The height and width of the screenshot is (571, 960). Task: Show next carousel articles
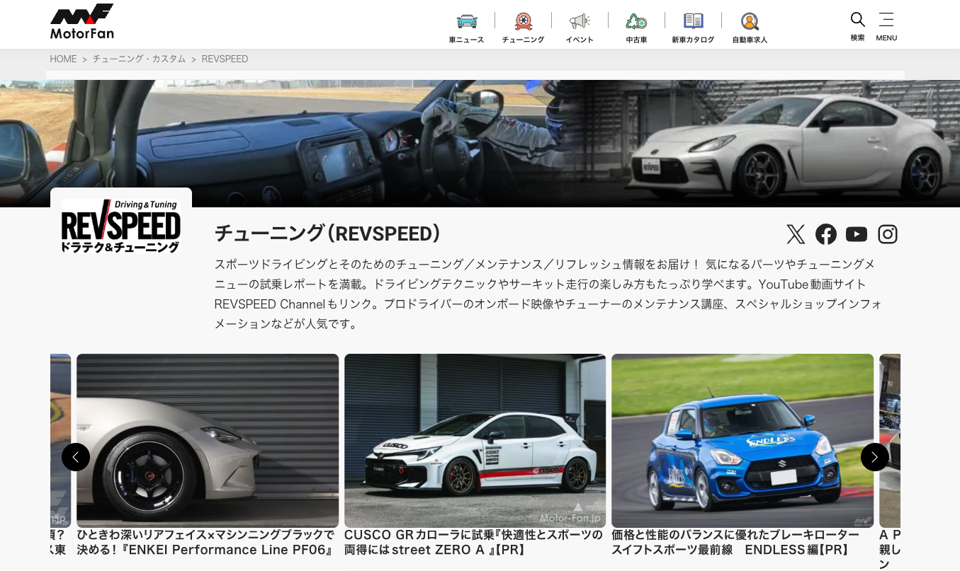pos(875,457)
